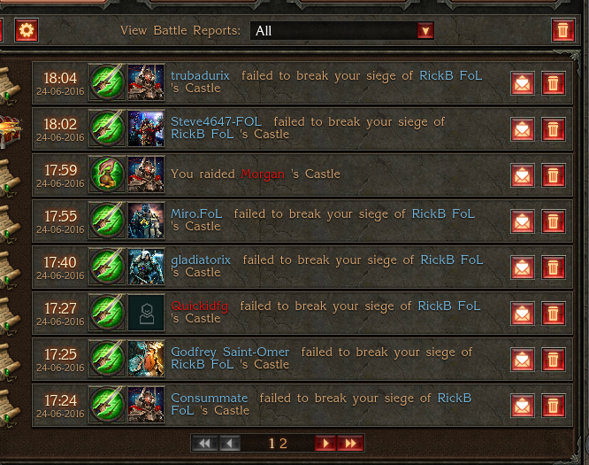
Task: Open envelope icon for Consummate report
Action: click(x=523, y=406)
